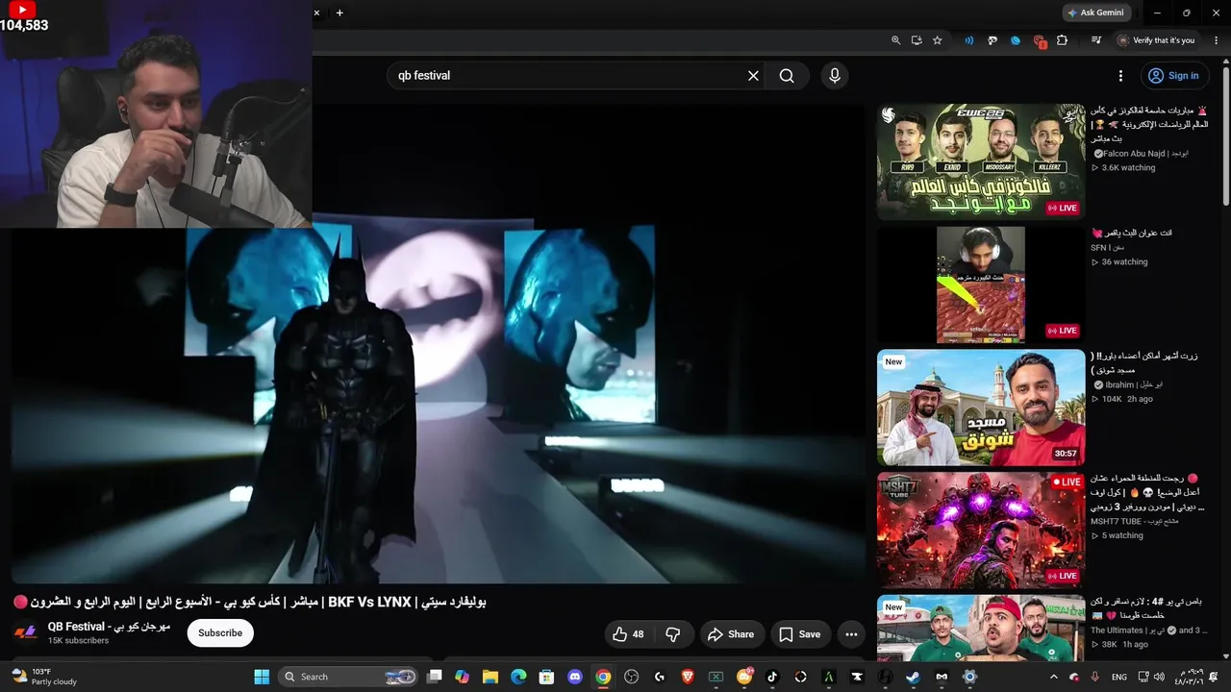Close the current browser tab
This screenshot has width=1231, height=692.
click(316, 13)
